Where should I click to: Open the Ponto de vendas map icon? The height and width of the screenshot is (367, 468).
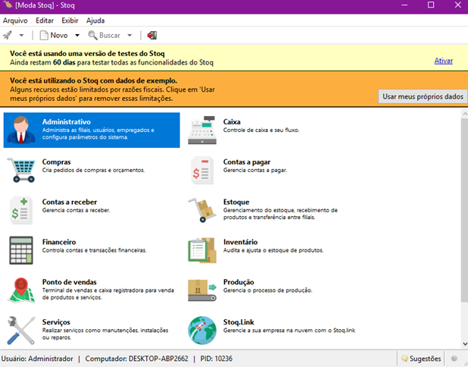[x=21, y=290]
